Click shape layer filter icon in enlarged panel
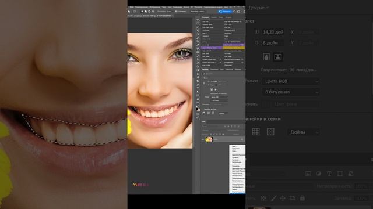Screen dimensions: 373x209 (x=340, y=174)
